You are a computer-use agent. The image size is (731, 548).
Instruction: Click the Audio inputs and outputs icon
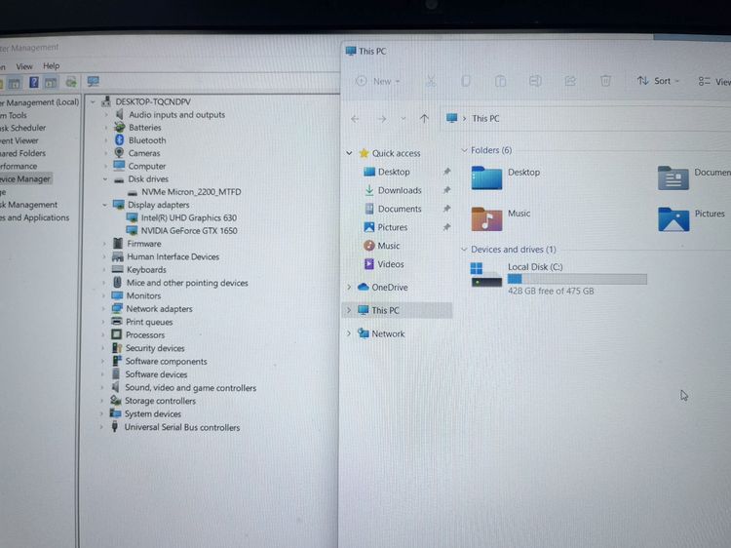pos(120,114)
